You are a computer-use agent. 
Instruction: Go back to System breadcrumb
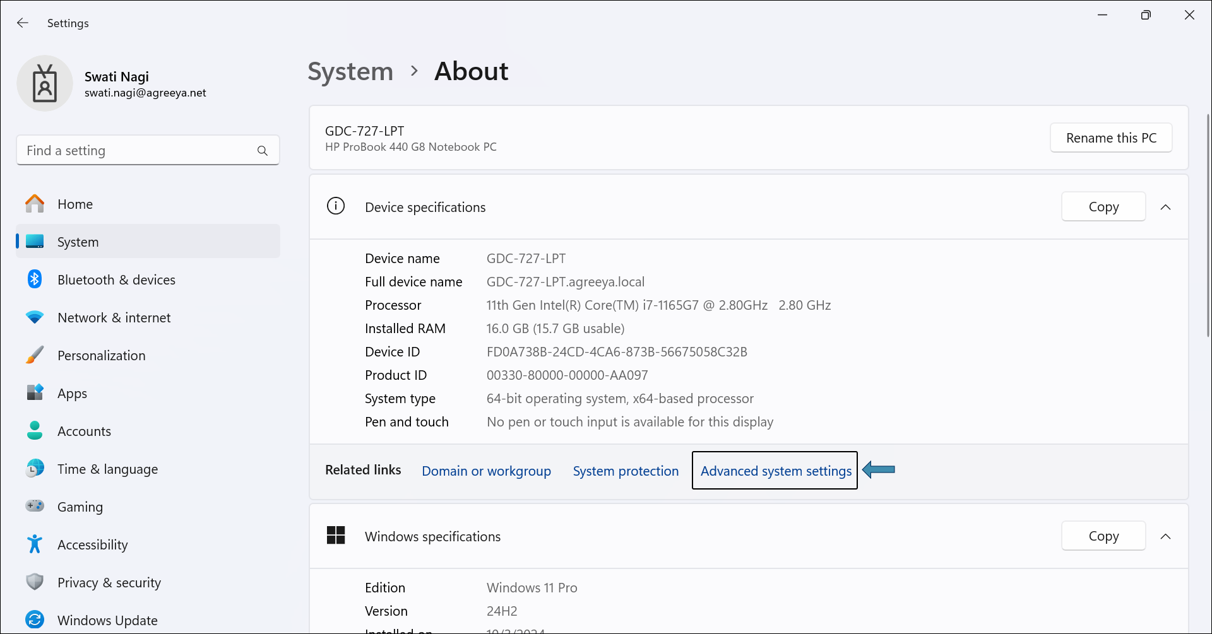point(350,71)
